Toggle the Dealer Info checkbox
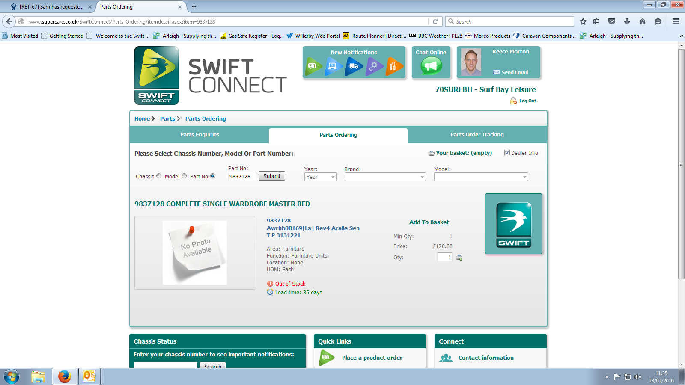Screen dimensions: 685x385 click(507, 153)
